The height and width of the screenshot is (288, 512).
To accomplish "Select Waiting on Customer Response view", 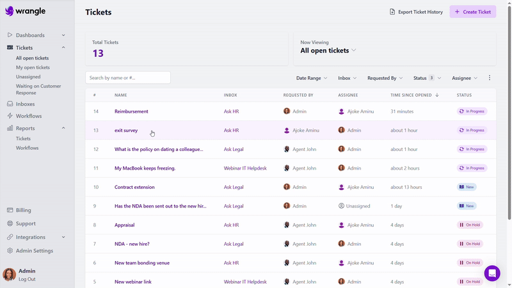I will point(38,89).
